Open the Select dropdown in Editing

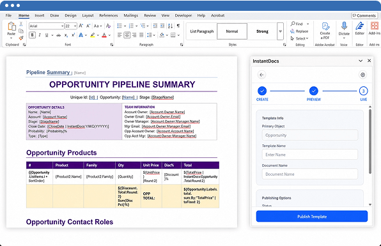click(299, 38)
